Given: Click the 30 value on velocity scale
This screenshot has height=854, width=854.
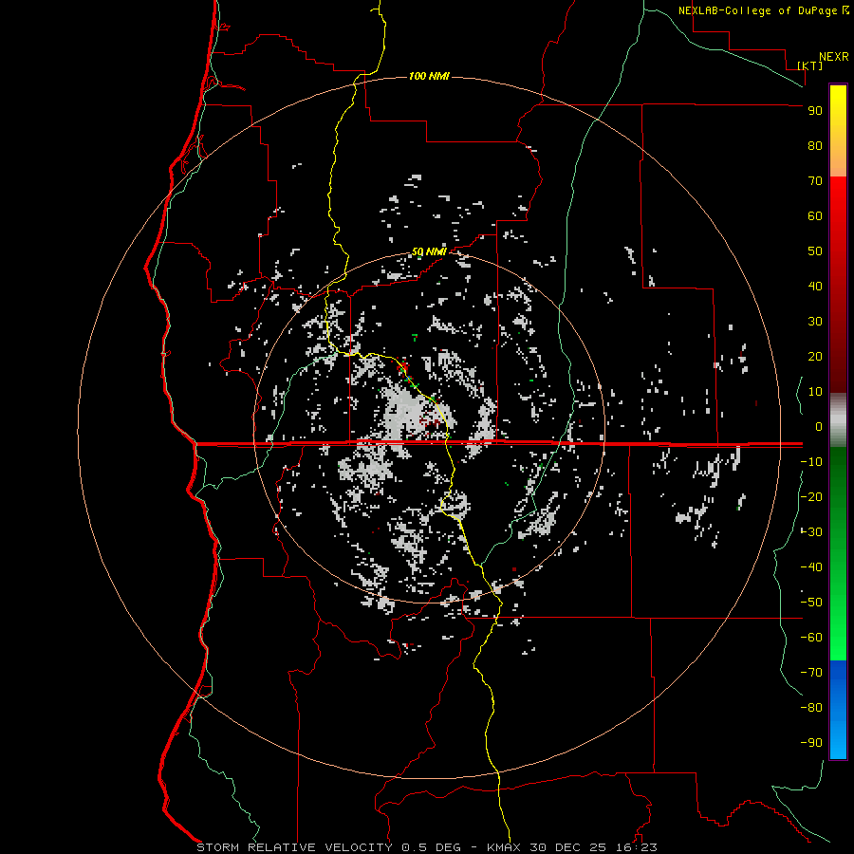Looking at the screenshot, I should pyautogui.click(x=815, y=322).
